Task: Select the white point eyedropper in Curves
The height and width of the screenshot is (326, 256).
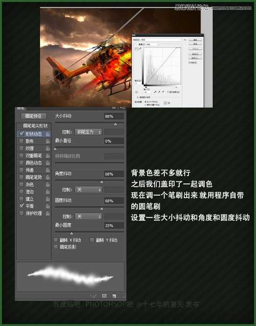Action: (163, 92)
